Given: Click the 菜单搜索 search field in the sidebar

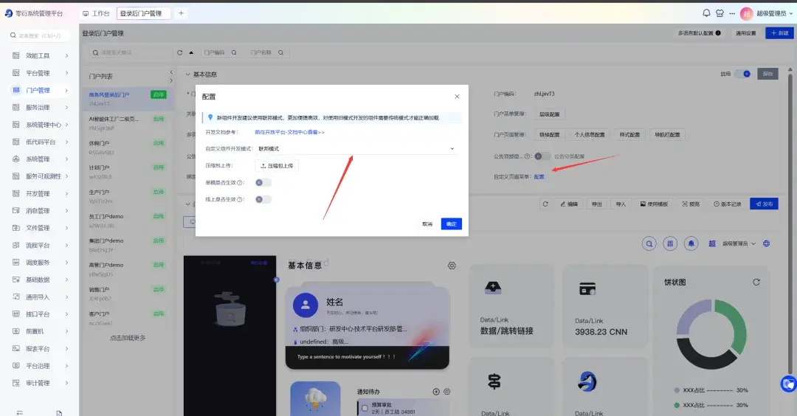Looking at the screenshot, I should [x=40, y=35].
